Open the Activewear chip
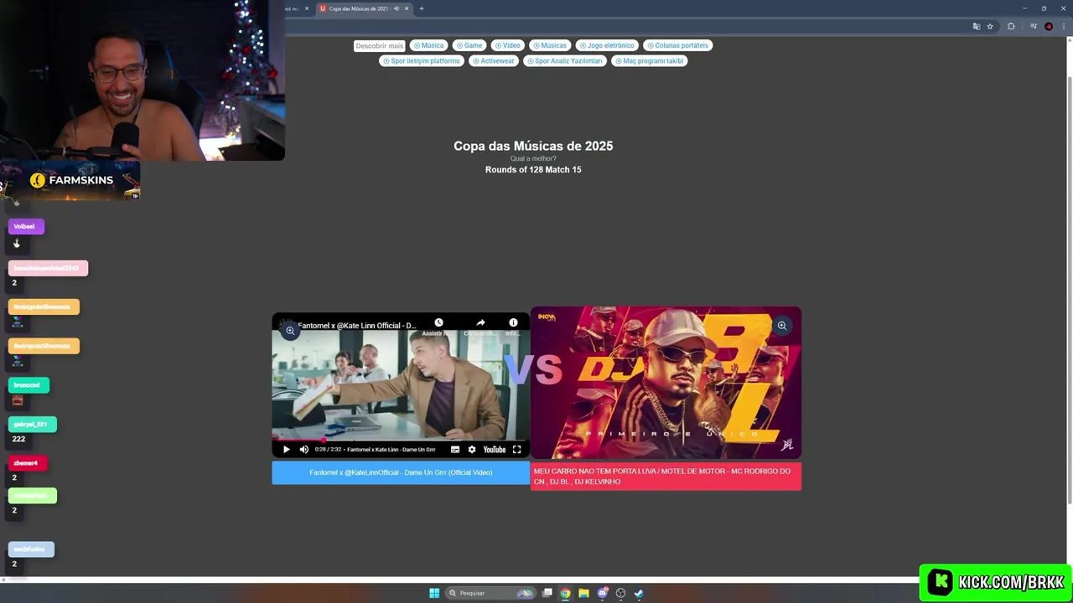This screenshot has width=1073, height=603. (493, 60)
